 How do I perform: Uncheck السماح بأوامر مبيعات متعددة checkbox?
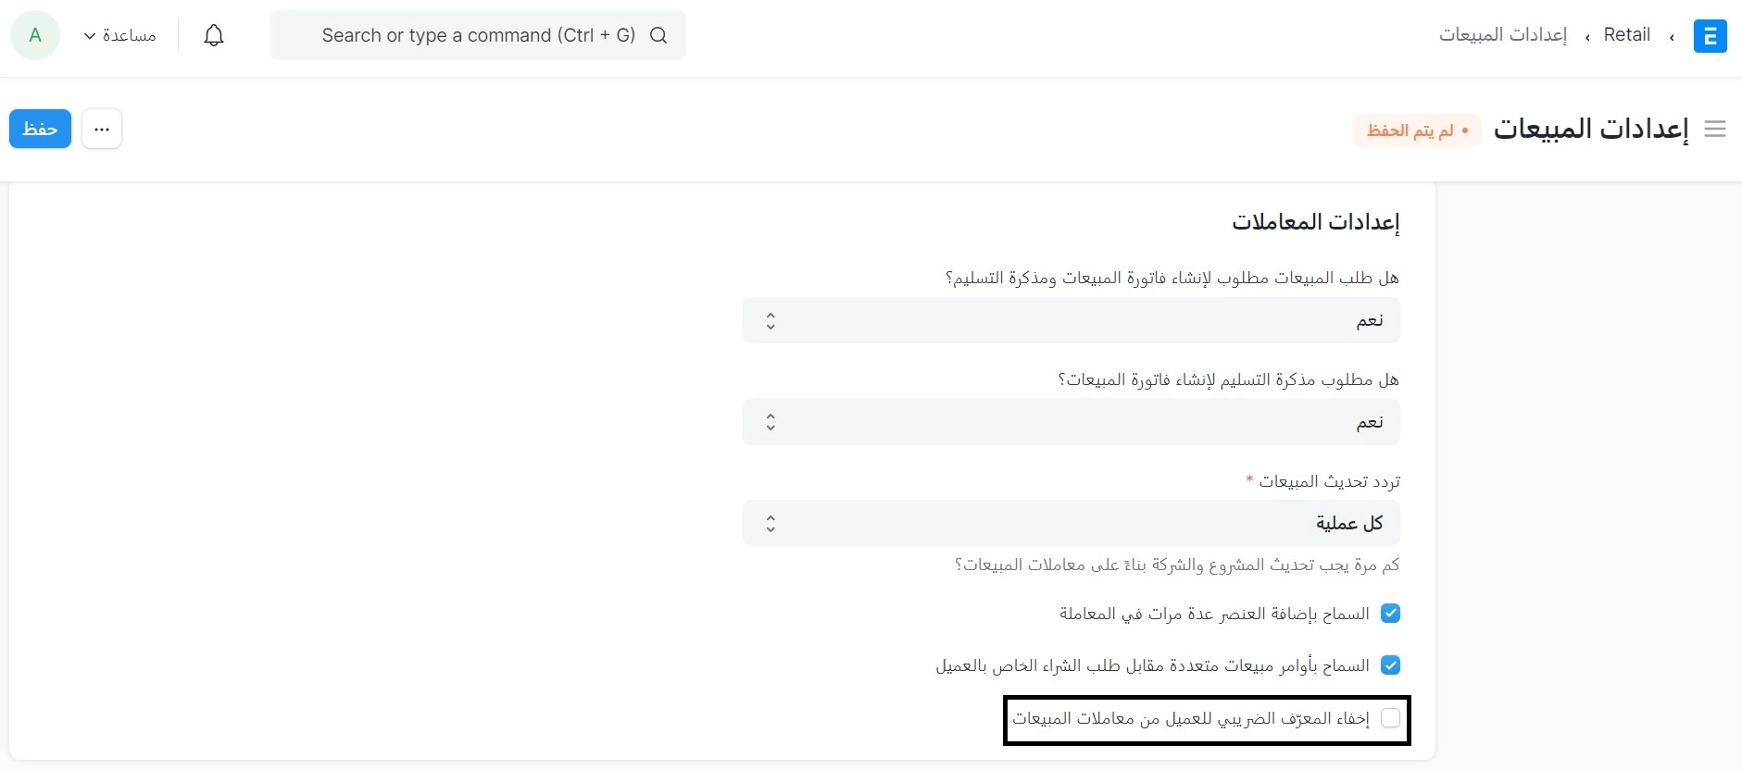[1390, 665]
